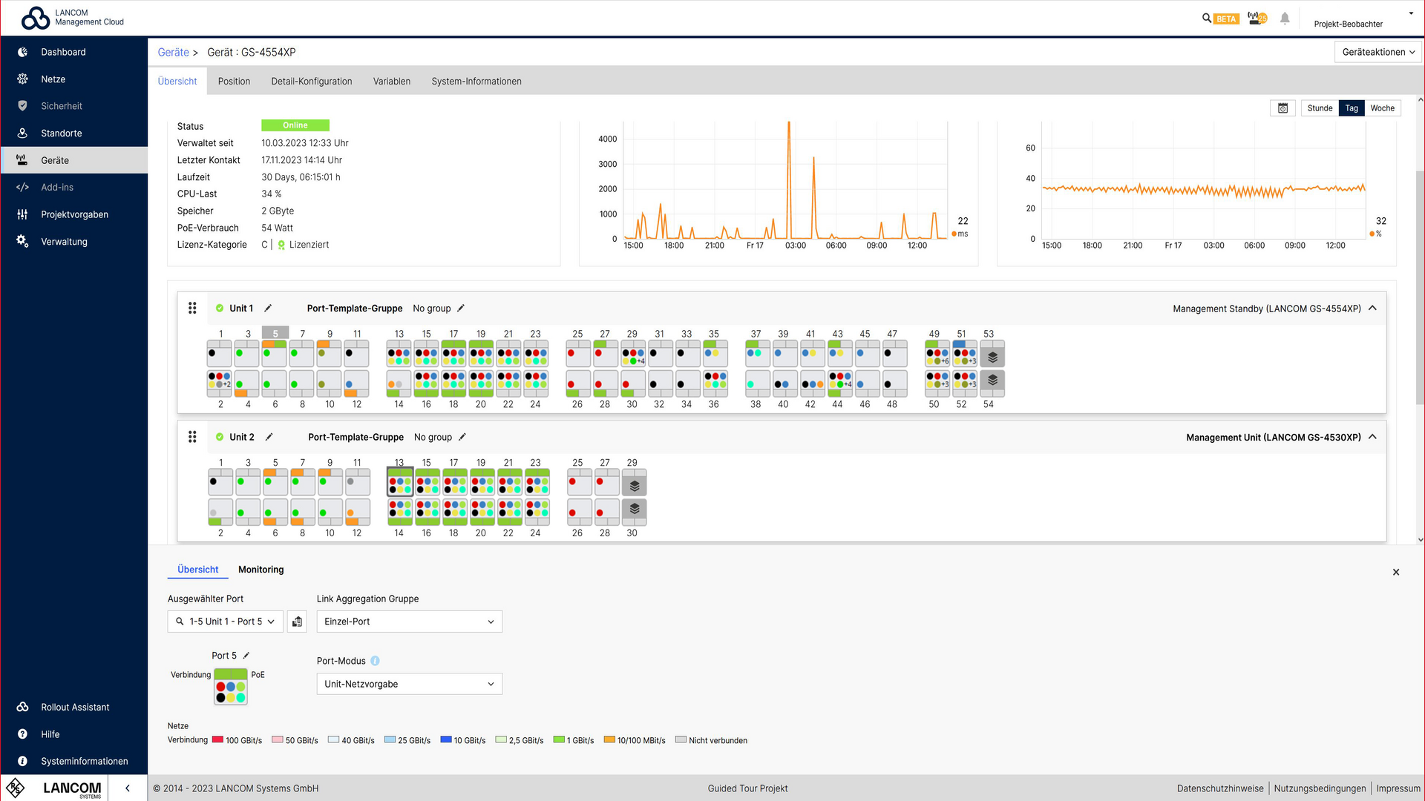Open the Geräteaktionen dropdown
1425x801 pixels.
[1377, 52]
